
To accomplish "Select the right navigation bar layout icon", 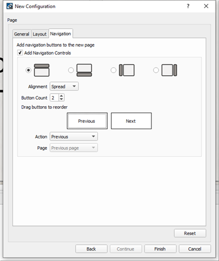I will (x=169, y=70).
